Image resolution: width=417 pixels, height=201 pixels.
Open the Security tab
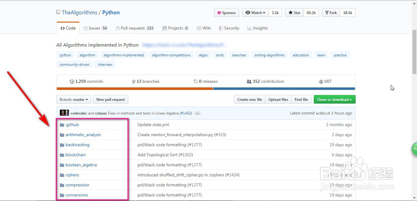(x=229, y=28)
